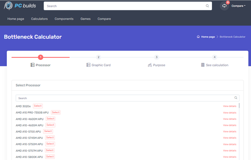Open the Components menu item
Viewport: 251px width, 160px height.
coord(64,19)
